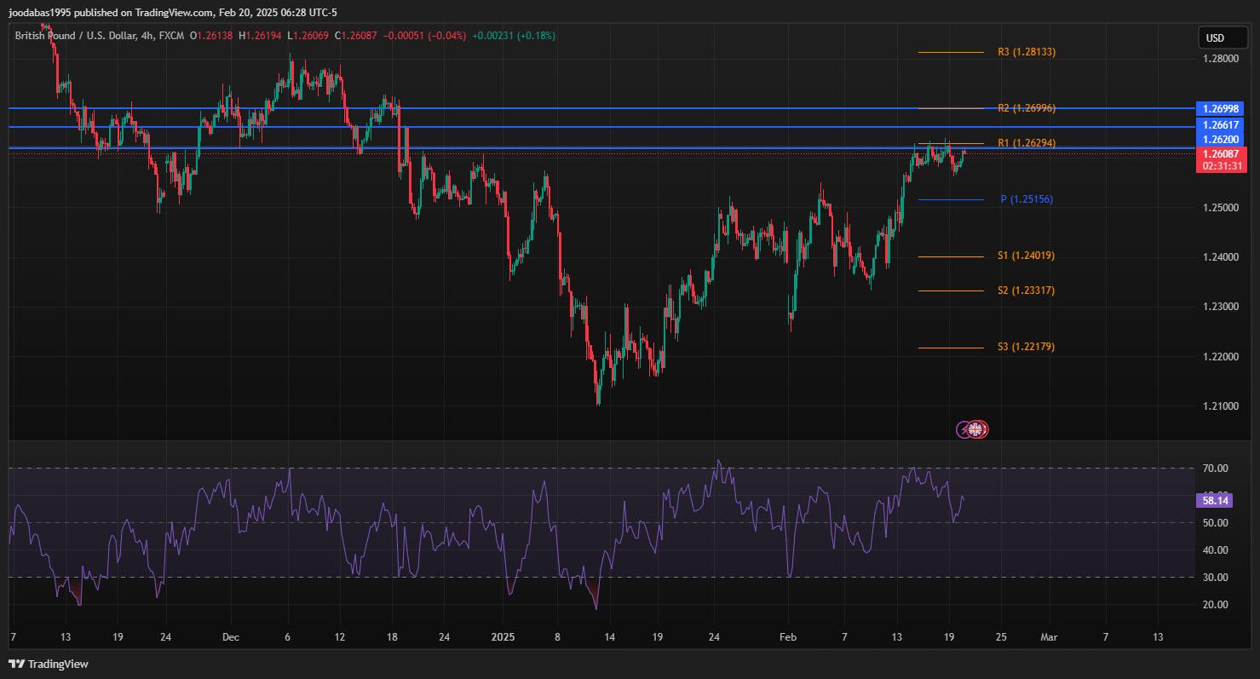
Task: Click the −0.00051 (−0.04%) change text
Action: pyautogui.click(x=425, y=36)
